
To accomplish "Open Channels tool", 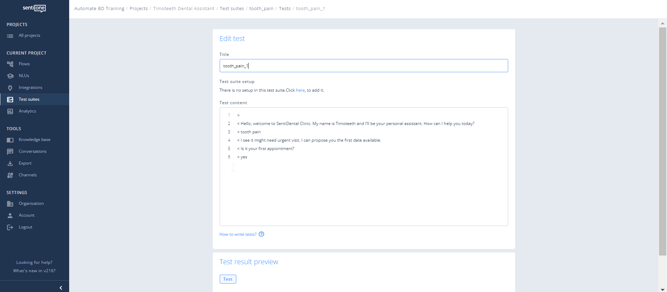I will [28, 175].
